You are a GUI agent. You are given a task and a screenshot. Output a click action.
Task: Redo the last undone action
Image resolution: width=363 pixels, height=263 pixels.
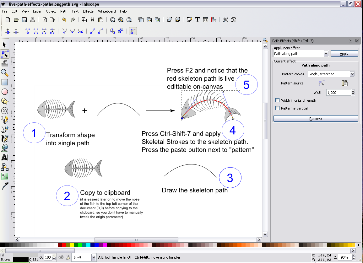point(73,20)
